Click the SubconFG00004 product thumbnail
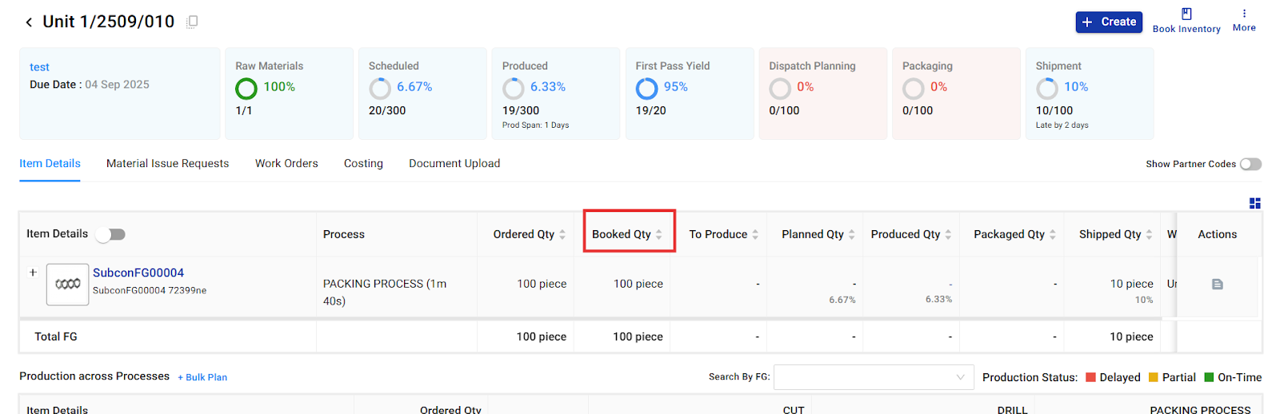The width and height of the screenshot is (1280, 414). 67,285
